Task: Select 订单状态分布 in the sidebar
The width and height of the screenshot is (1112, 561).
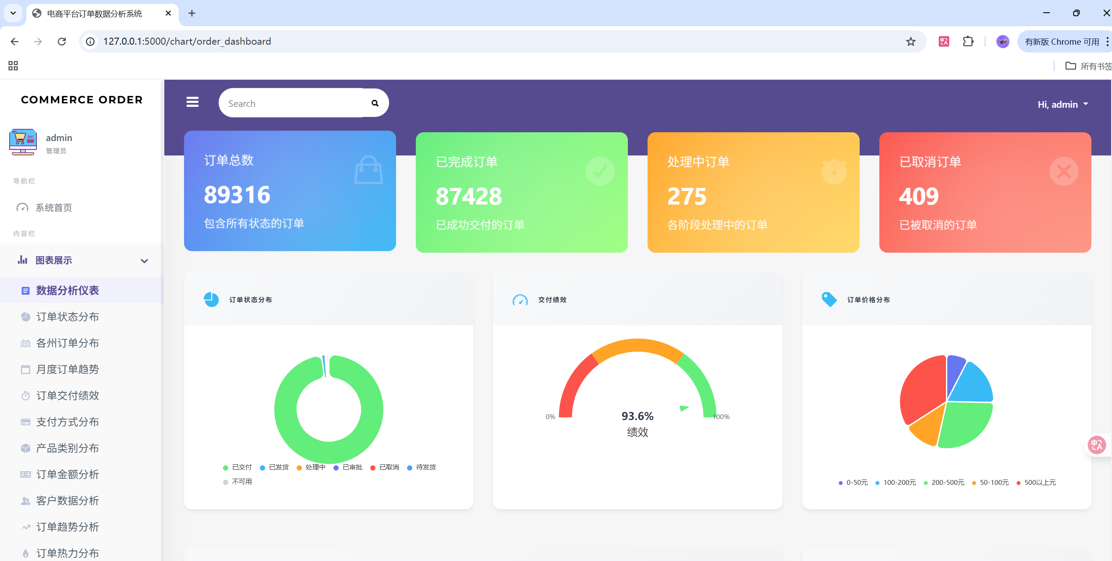Action: [67, 317]
